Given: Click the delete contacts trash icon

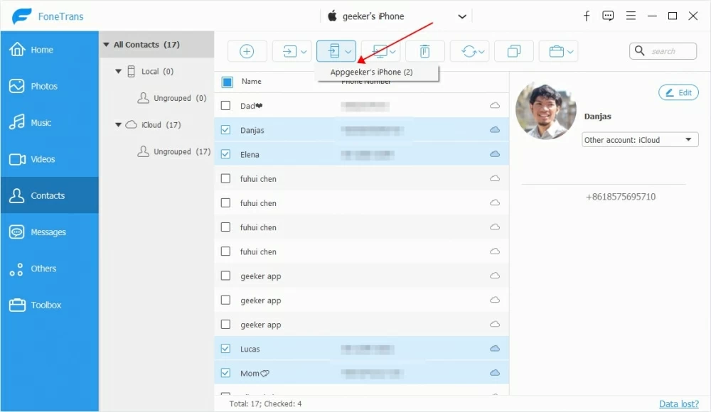Looking at the screenshot, I should tap(424, 51).
